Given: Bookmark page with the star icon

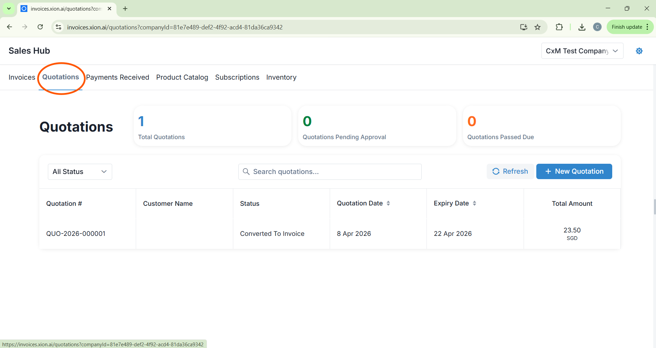Looking at the screenshot, I should coord(538,27).
